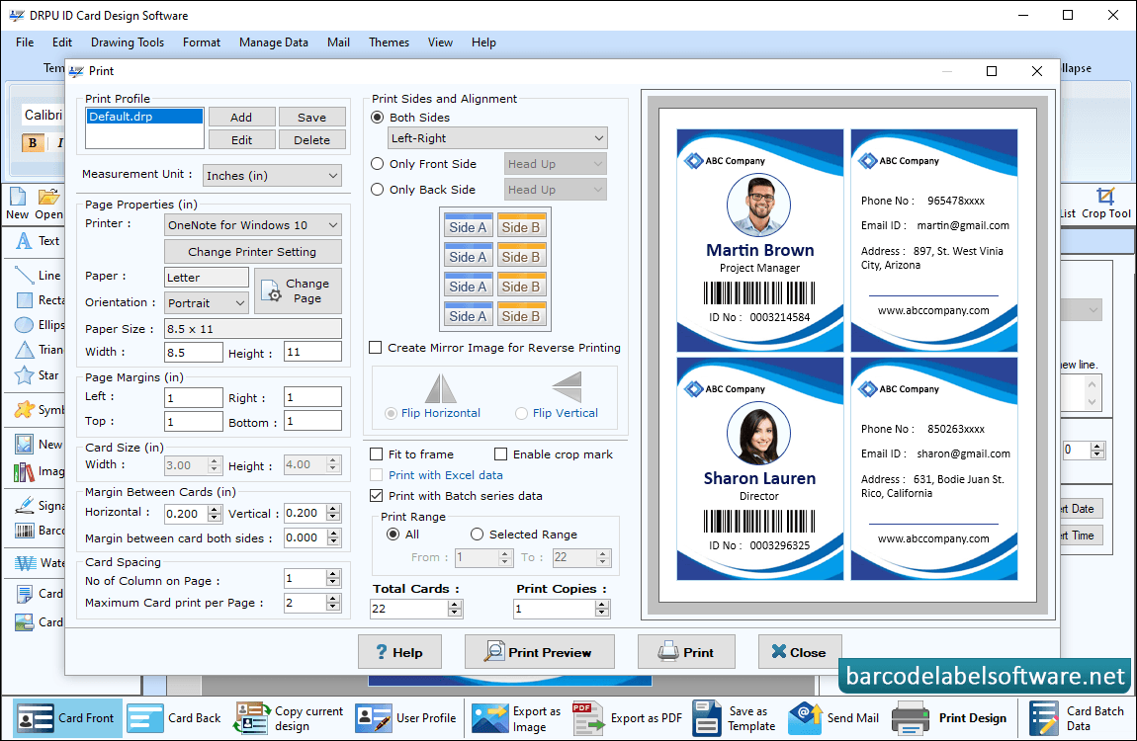Click the Left page margin field
The width and height of the screenshot is (1137, 741).
pyautogui.click(x=194, y=397)
